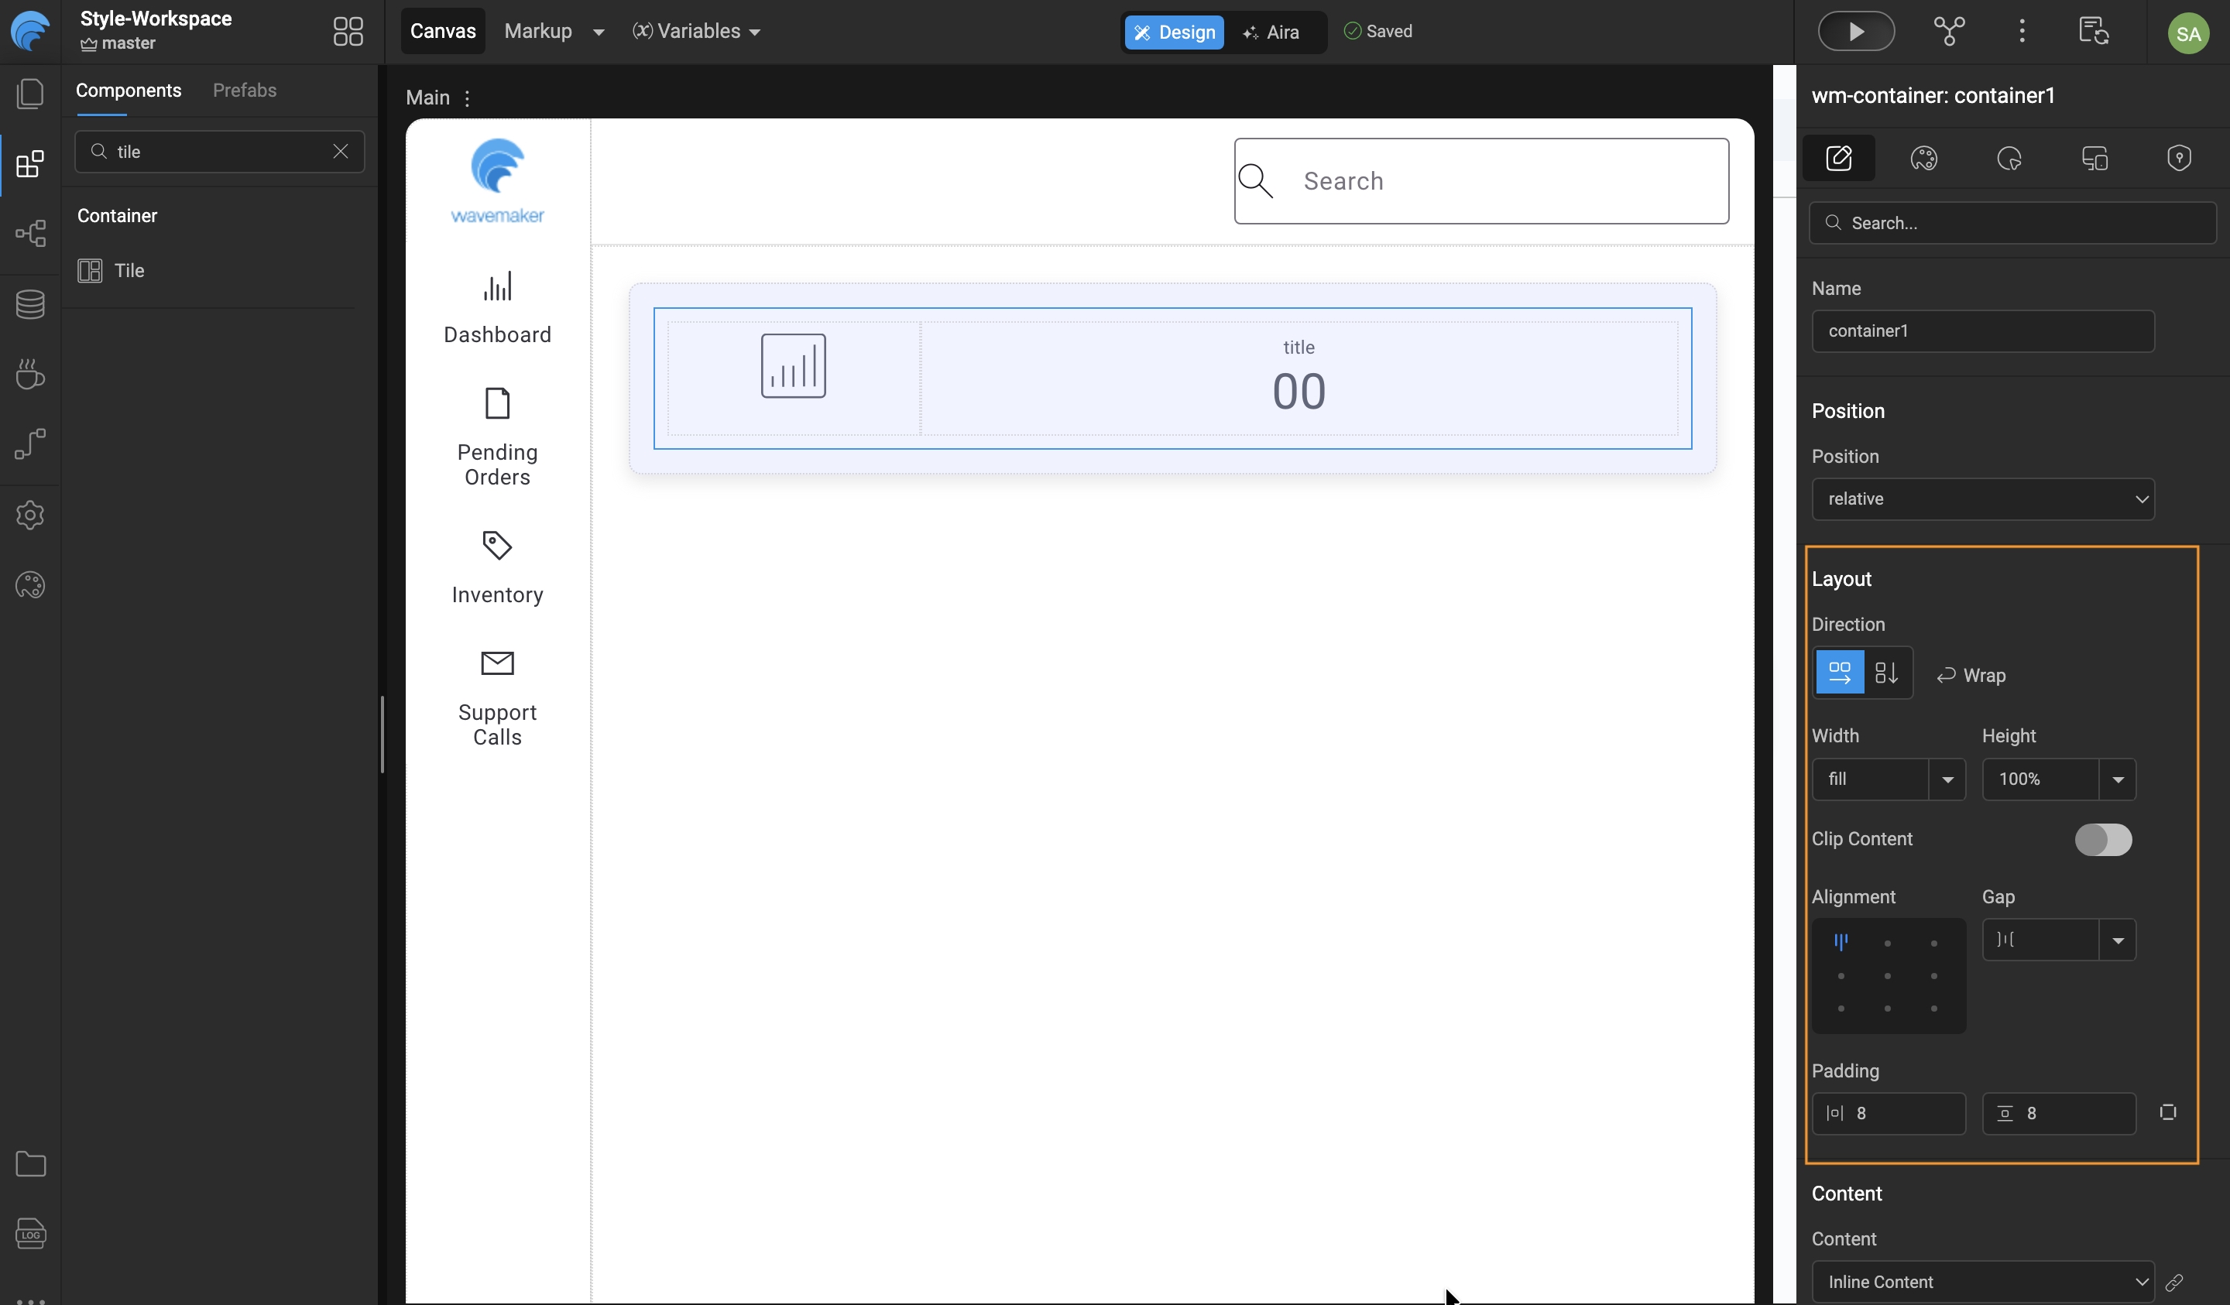Open the source control branch tool
This screenshot has width=2230, height=1305.
(x=1950, y=31)
